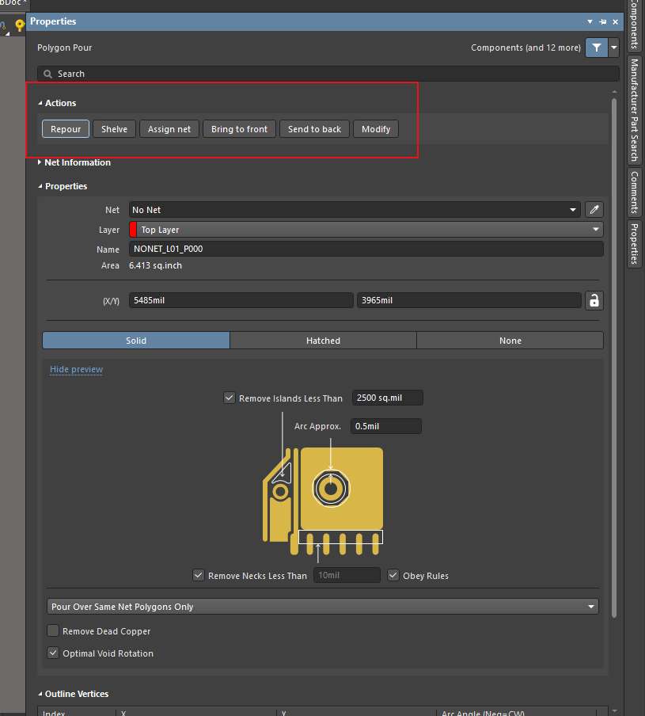Click the search magnifier icon
This screenshot has width=645, height=716.
click(47, 74)
